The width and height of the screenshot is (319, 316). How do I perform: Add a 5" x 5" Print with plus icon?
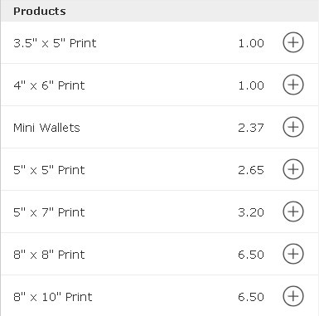tap(293, 169)
